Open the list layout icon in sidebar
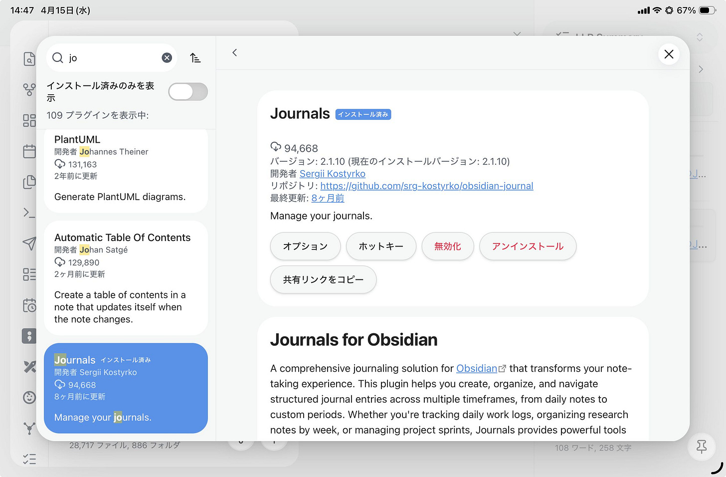Image resolution: width=726 pixels, height=477 pixels. (x=29, y=274)
